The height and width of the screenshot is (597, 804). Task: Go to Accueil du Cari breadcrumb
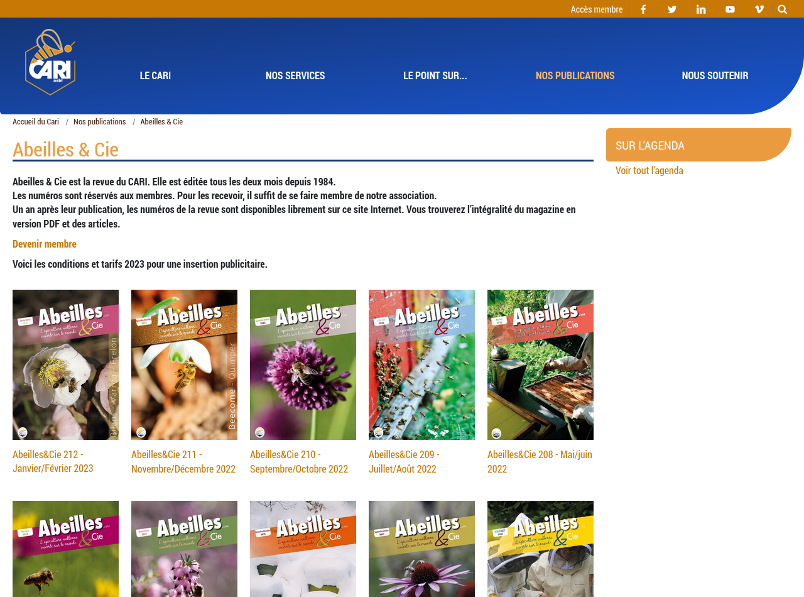click(x=36, y=121)
